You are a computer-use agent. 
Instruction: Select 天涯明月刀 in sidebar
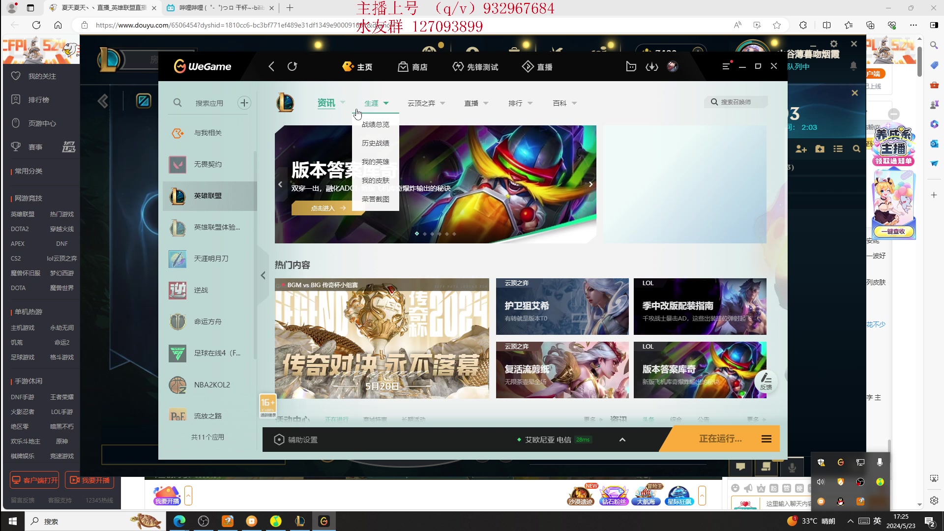pyautogui.click(x=210, y=259)
